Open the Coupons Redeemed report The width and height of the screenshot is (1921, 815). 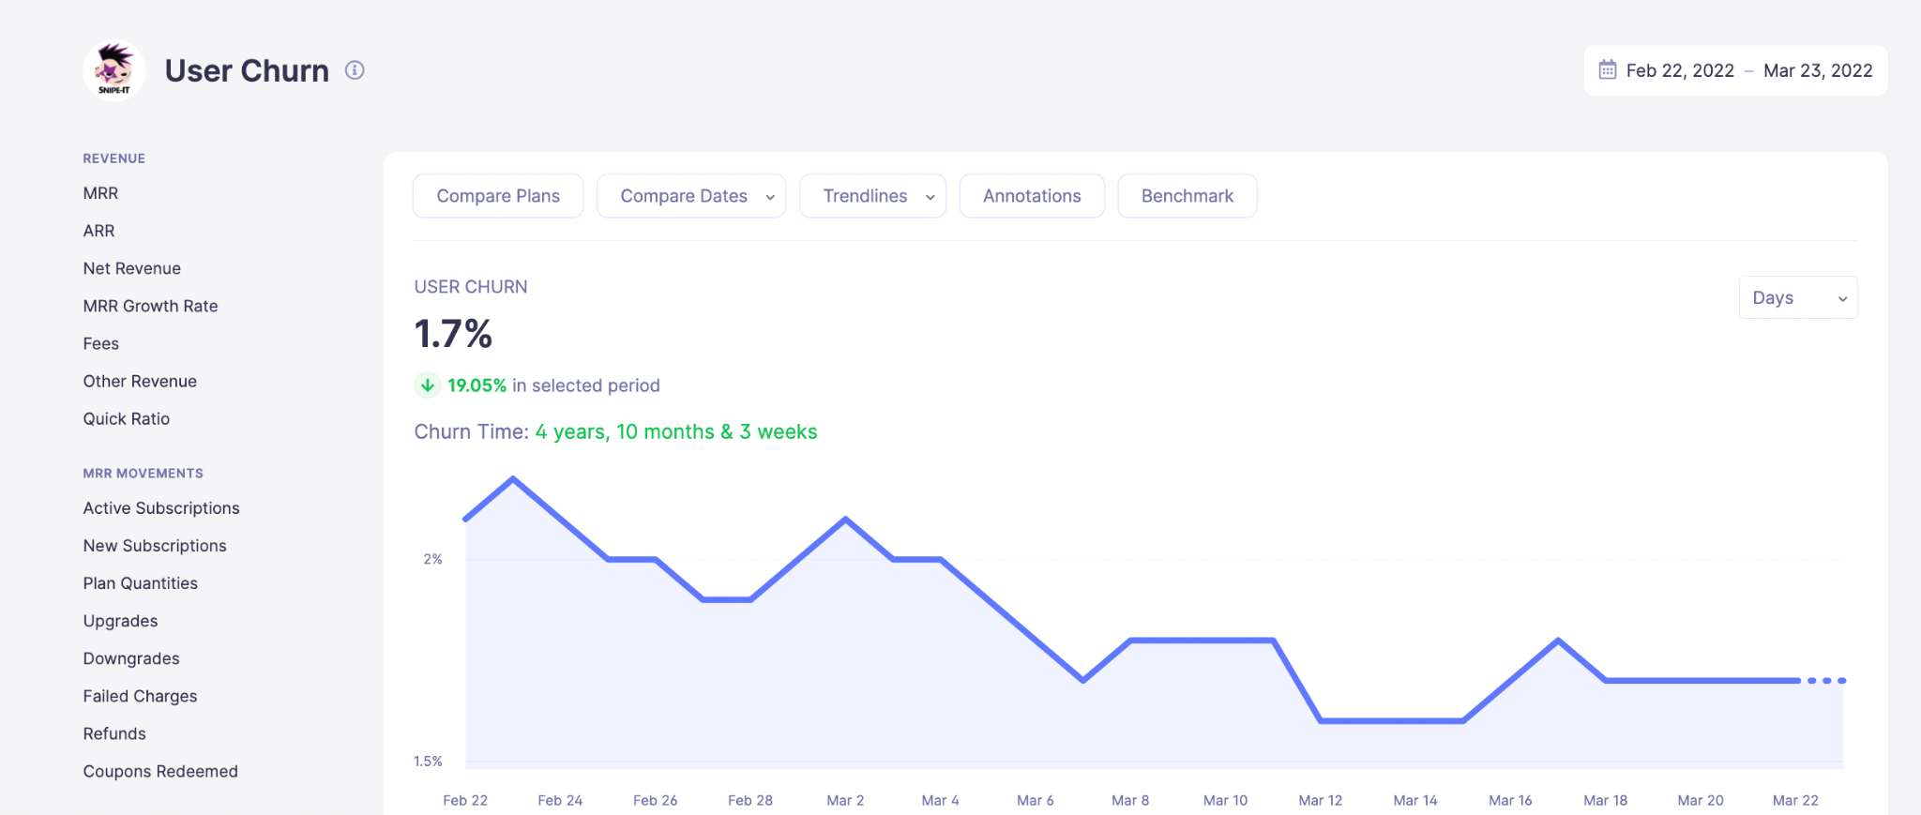pyautogui.click(x=160, y=771)
